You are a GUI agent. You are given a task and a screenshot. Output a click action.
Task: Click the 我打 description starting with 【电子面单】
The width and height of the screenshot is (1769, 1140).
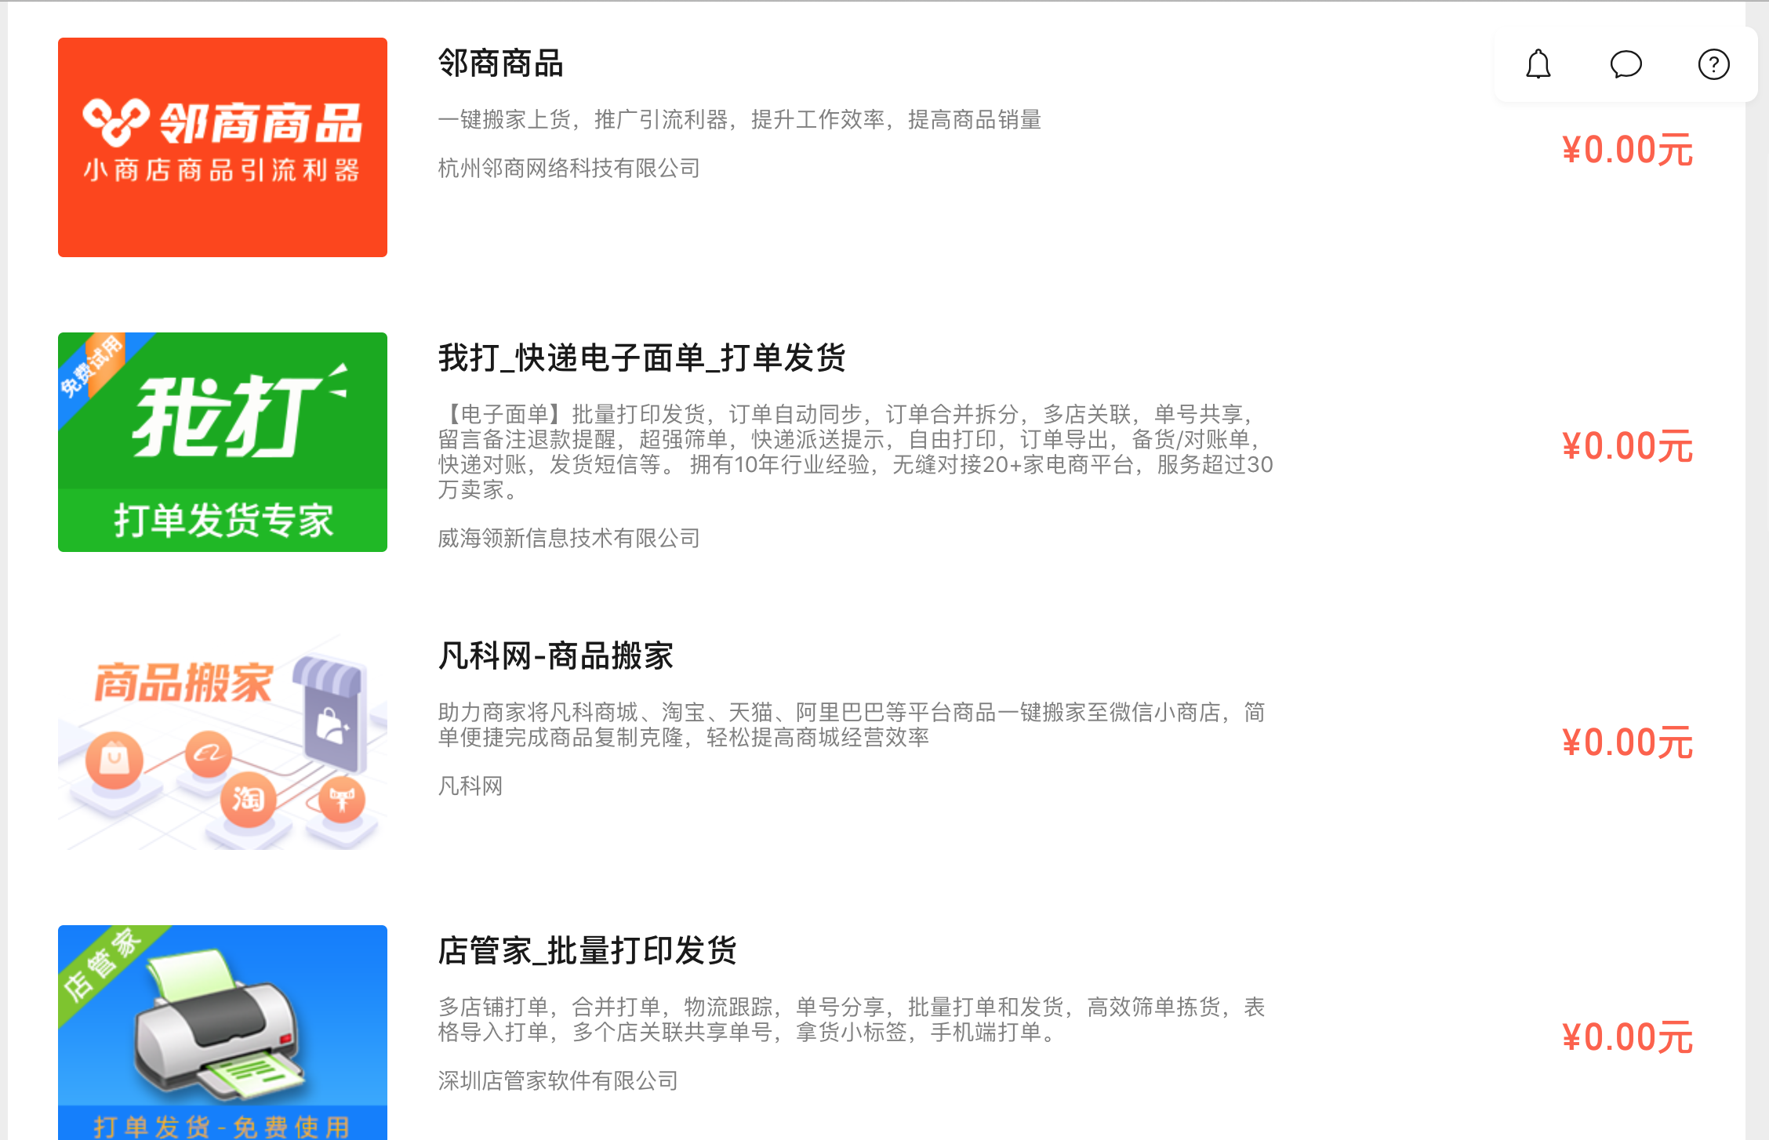coord(855,452)
